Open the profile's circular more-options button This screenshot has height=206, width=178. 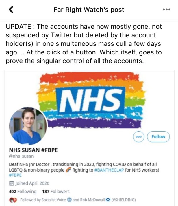tap(138, 137)
